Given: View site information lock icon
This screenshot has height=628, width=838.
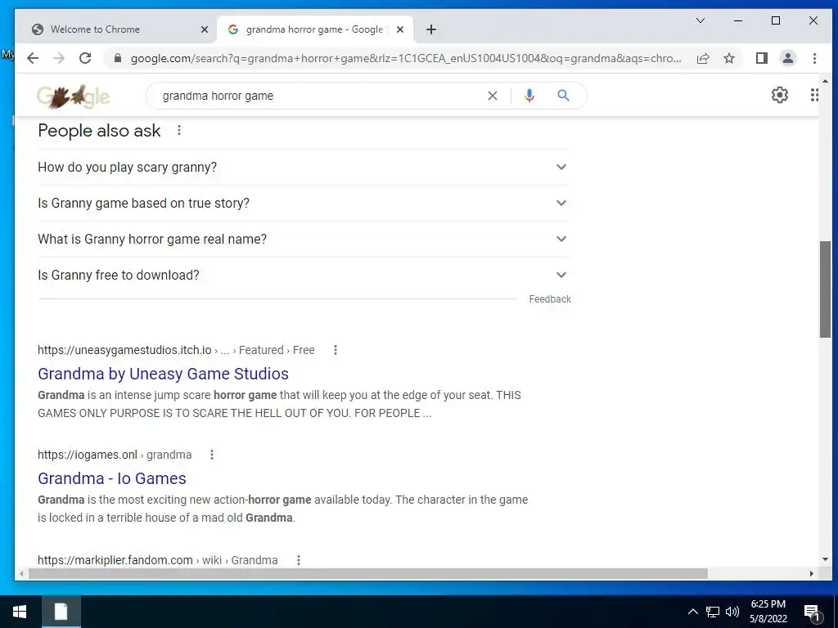Looking at the screenshot, I should click(x=118, y=58).
